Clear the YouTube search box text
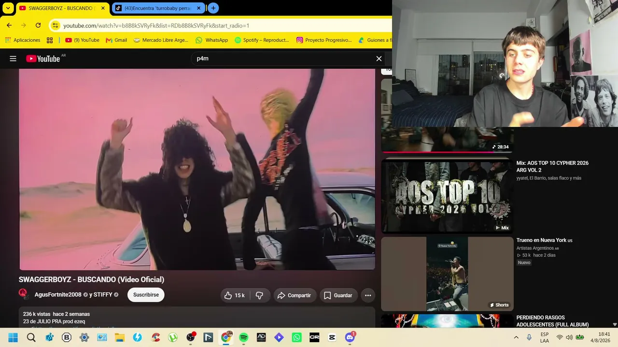Screen dimensions: 618x347 (379, 59)
